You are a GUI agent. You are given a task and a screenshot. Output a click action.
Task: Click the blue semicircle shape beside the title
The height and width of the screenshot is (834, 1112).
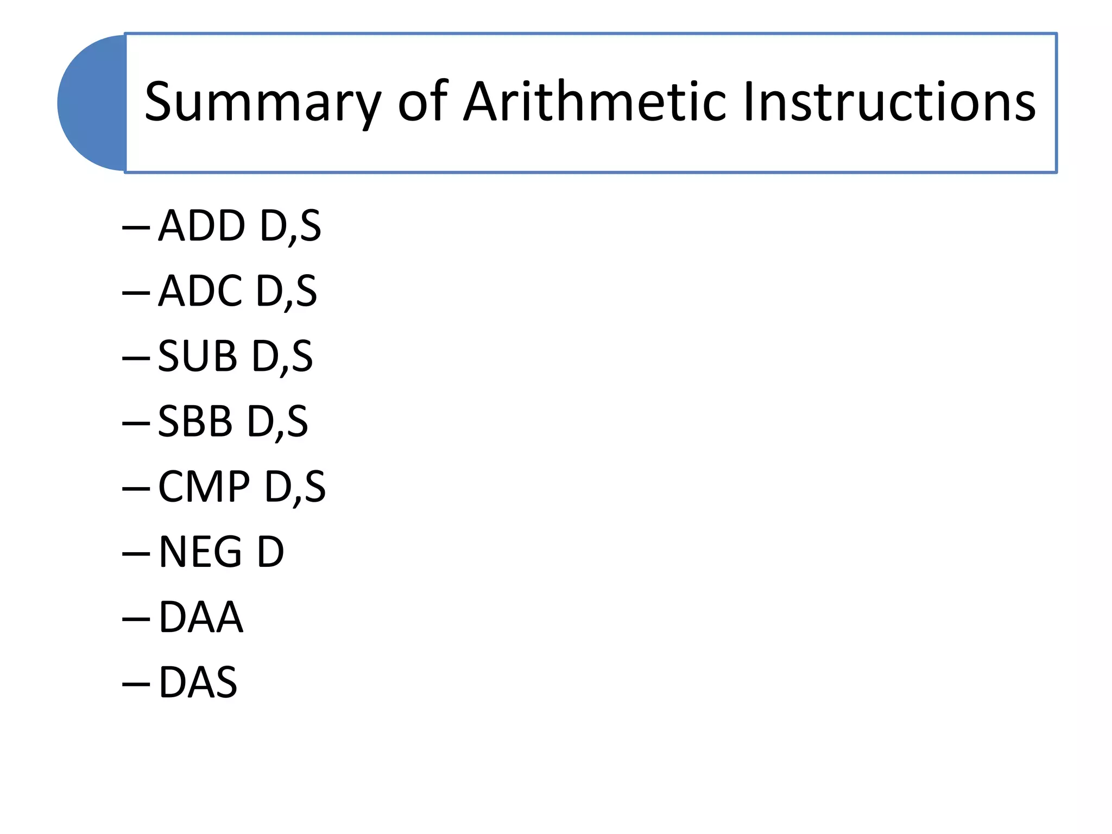coord(92,103)
